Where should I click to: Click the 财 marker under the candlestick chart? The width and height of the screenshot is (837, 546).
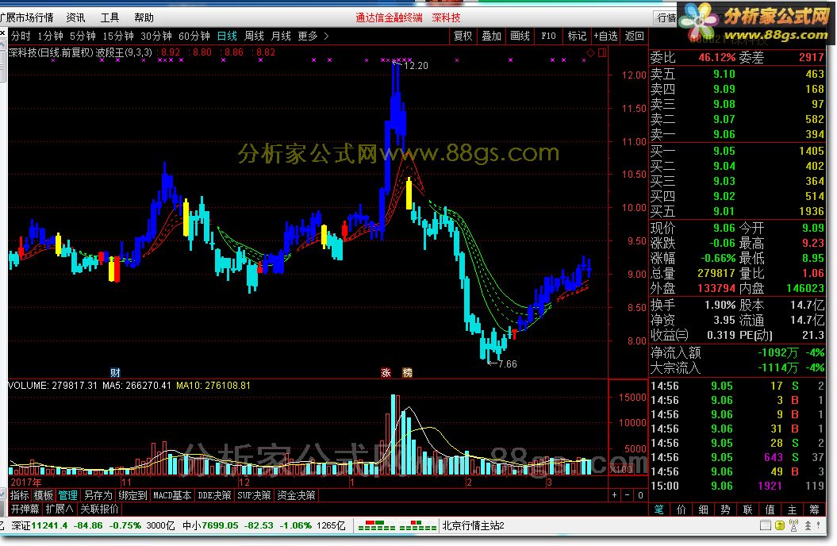point(115,372)
